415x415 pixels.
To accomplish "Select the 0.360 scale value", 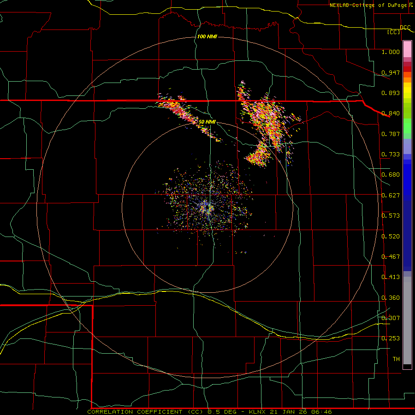I will tap(391, 298).
